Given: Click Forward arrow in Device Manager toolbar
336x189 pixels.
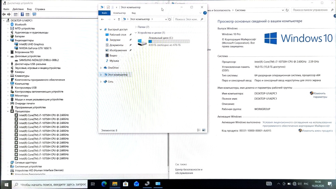Looking at the screenshot, I should click(x=9, y=14).
